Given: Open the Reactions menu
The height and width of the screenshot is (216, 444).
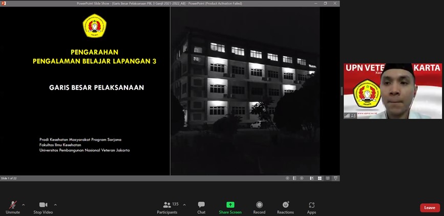Looking at the screenshot, I should [x=285, y=207].
